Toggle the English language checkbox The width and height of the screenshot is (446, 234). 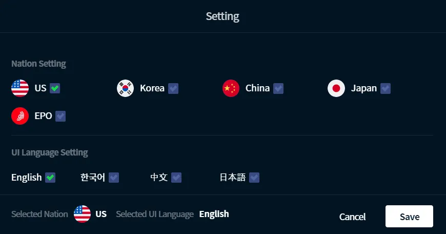(50, 178)
